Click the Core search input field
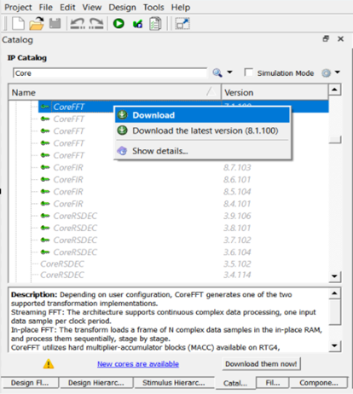Viewport: 353px width, 394px height. [x=110, y=73]
